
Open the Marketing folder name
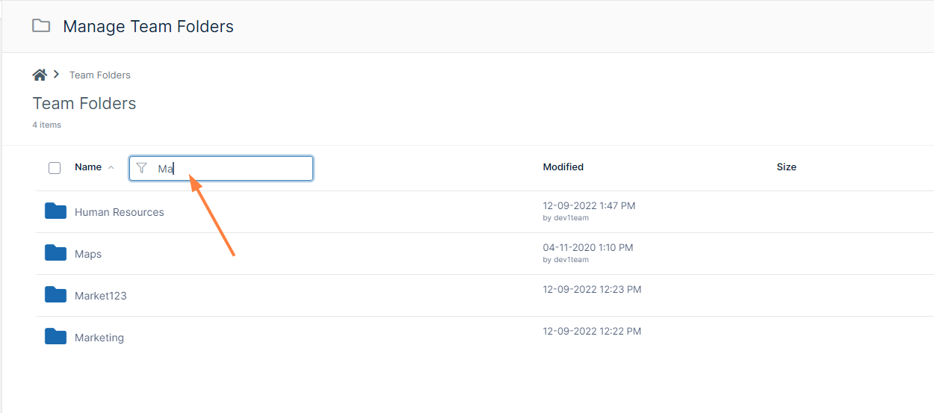[x=99, y=338]
